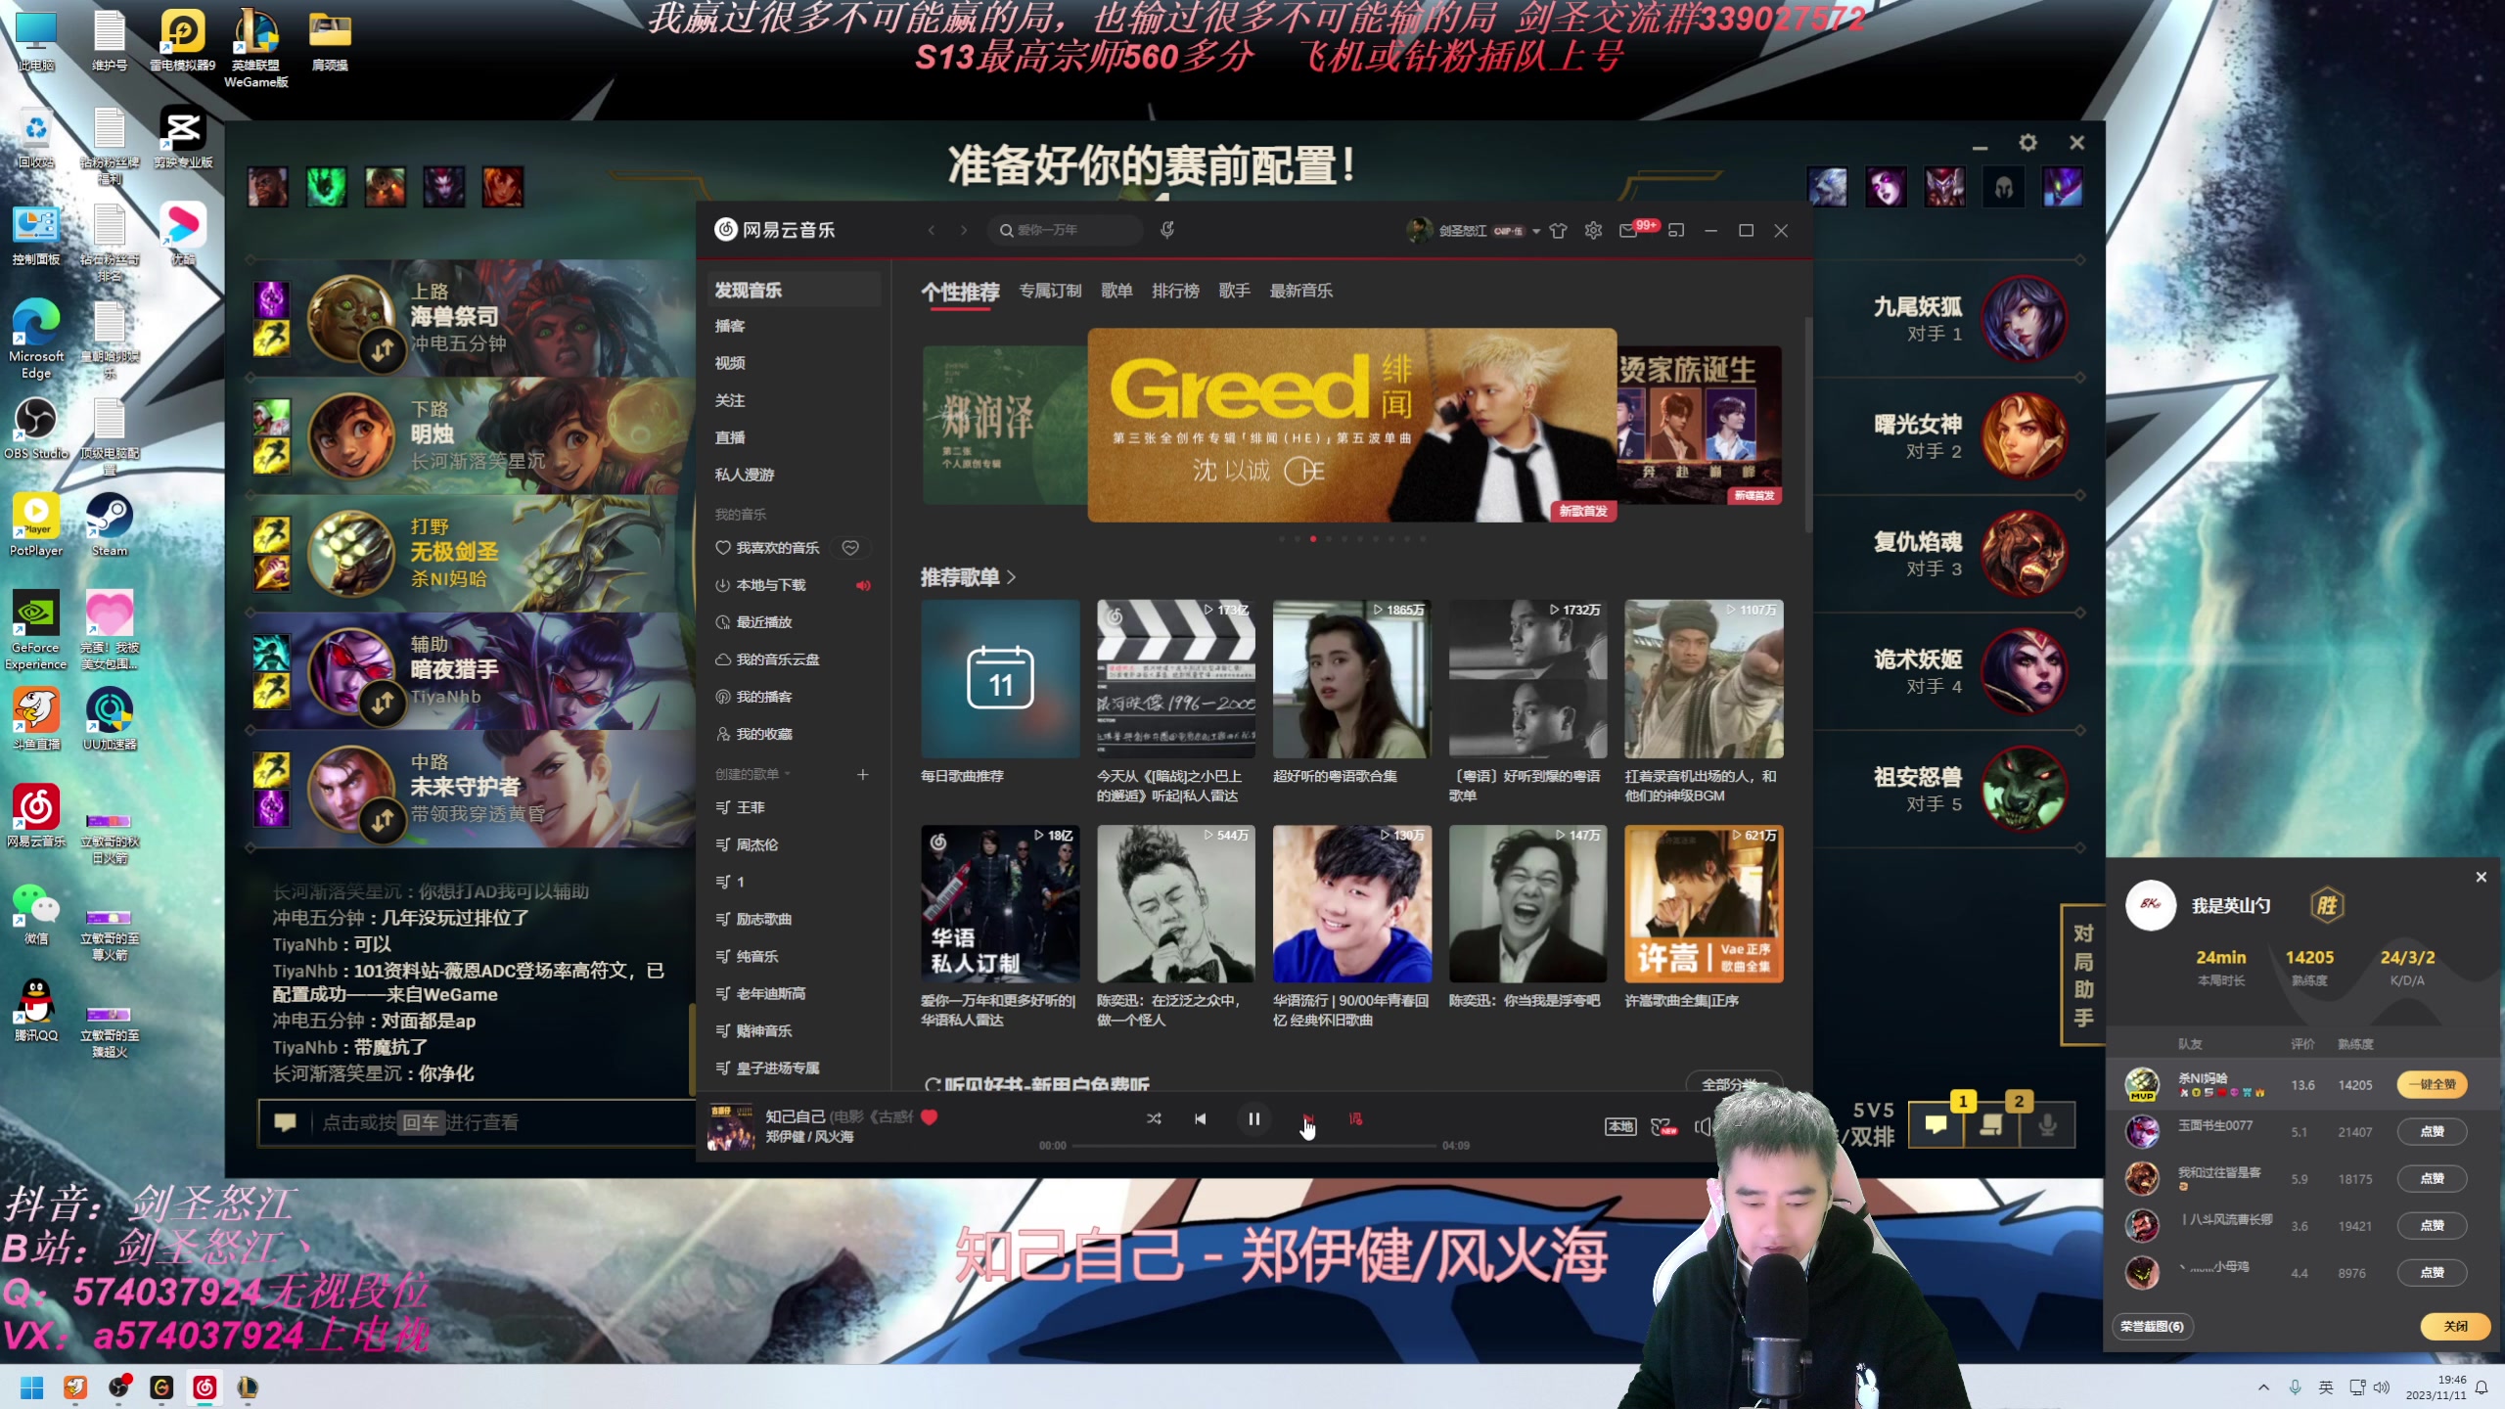The width and height of the screenshot is (2505, 1409).
Task: Toggle shuffle play mode in NetEase player
Action: tap(1154, 1118)
